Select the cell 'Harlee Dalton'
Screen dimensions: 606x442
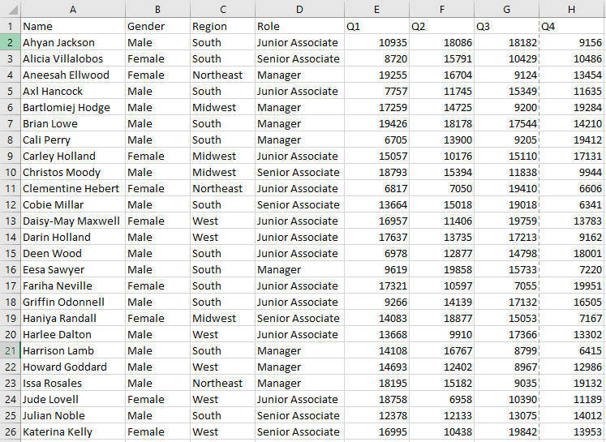pyautogui.click(x=73, y=334)
